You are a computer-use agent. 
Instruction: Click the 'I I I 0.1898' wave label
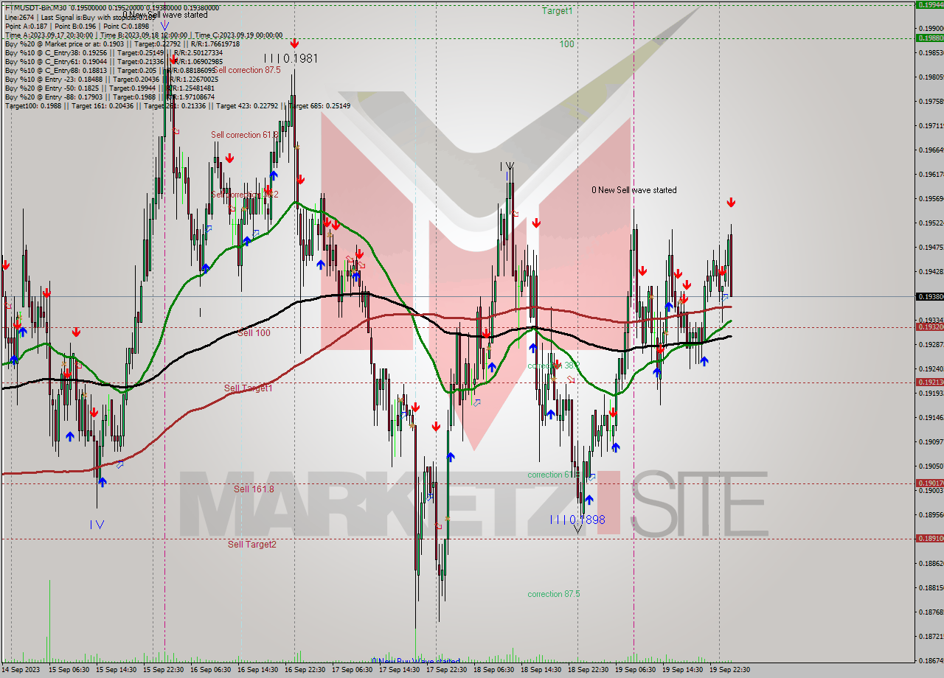coord(577,520)
